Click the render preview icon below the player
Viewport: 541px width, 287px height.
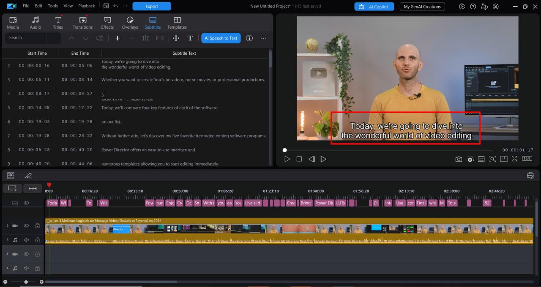pos(470,159)
